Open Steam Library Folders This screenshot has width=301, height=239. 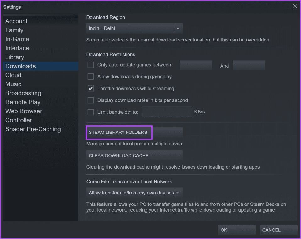(x=134, y=132)
